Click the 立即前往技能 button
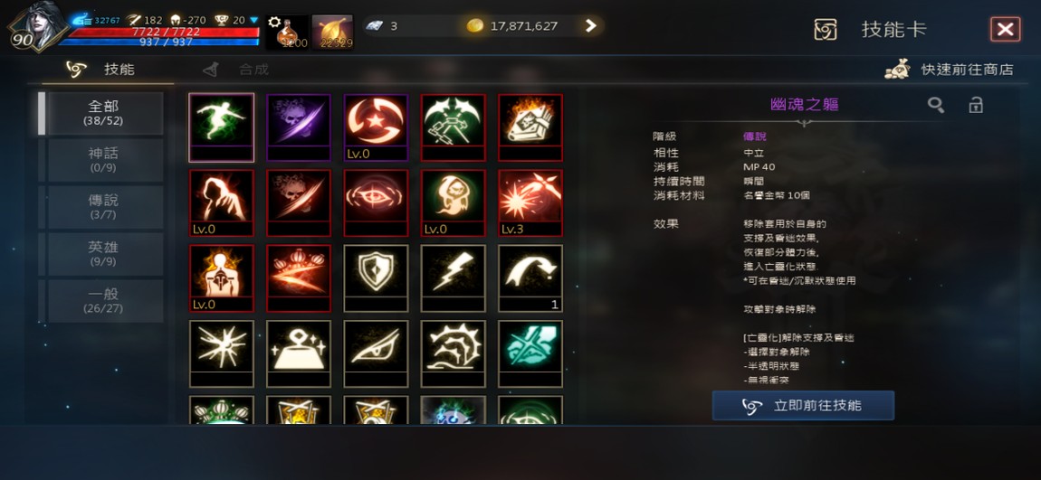Image resolution: width=1041 pixels, height=480 pixels. (803, 406)
